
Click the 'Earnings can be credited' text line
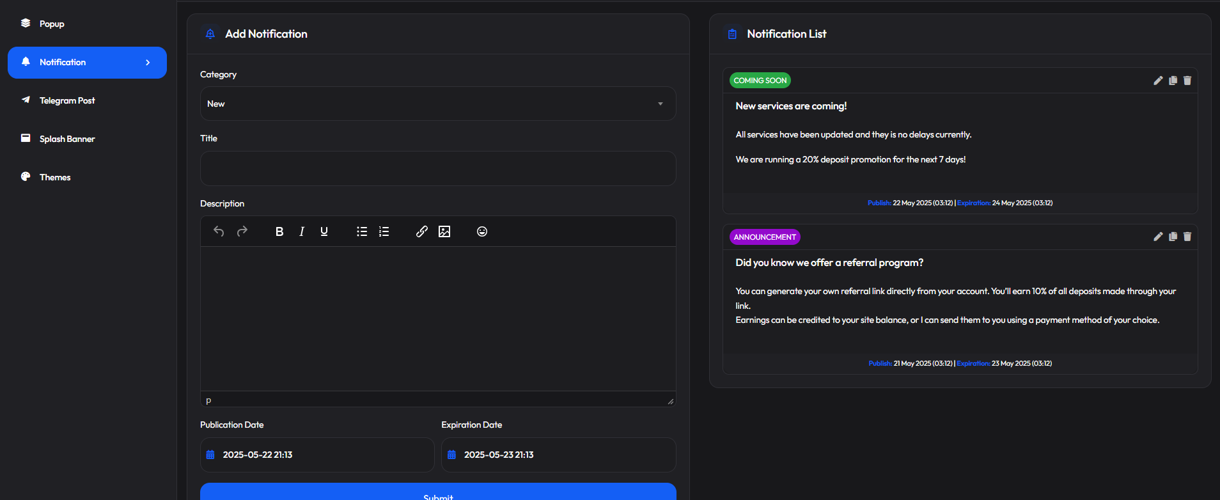(x=947, y=320)
